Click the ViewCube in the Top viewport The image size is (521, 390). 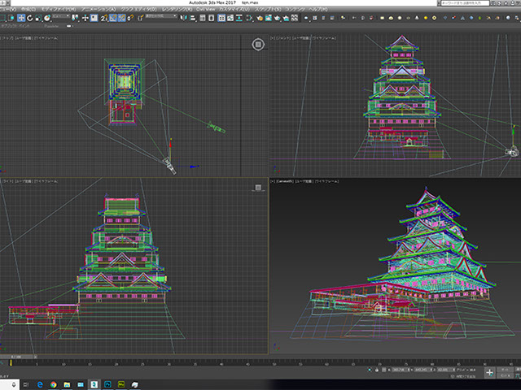257,42
